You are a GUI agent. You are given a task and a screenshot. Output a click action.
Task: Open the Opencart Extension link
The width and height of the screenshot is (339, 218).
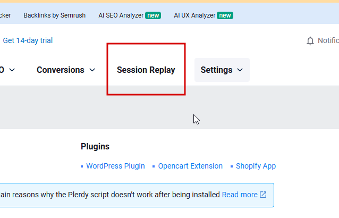[190, 166]
